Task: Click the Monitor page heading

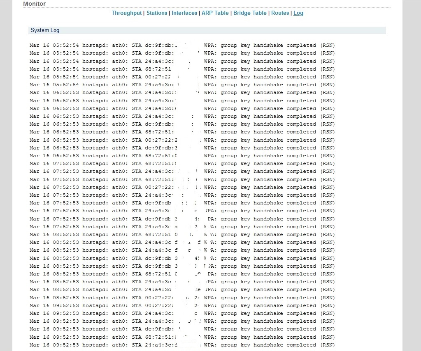Action: click(35, 4)
